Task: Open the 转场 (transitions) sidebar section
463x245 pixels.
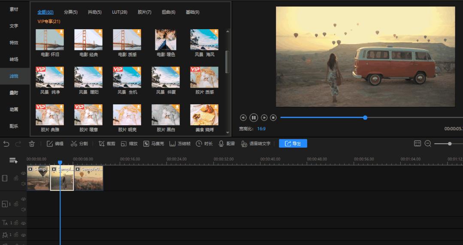Action: [x=14, y=59]
